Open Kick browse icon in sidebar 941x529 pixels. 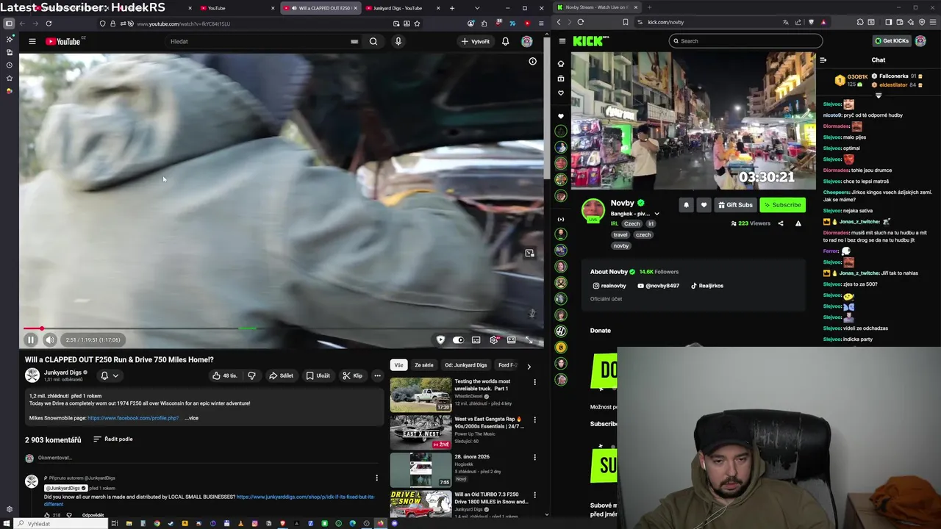(561, 79)
